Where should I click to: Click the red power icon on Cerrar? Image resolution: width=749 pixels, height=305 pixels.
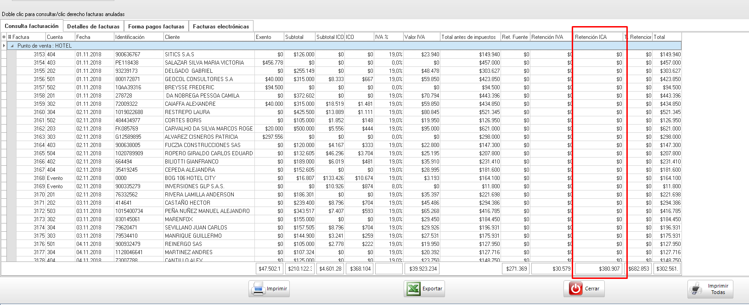(x=575, y=289)
